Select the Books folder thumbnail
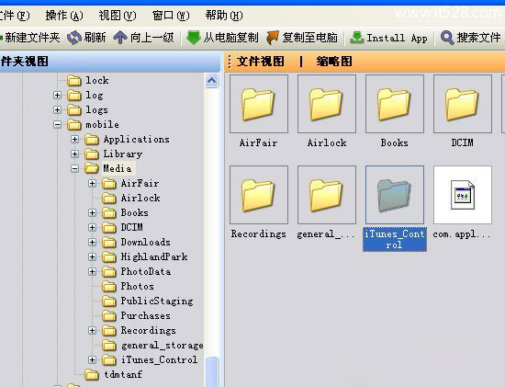Image resolution: width=505 pixels, height=387 pixels. (395, 104)
